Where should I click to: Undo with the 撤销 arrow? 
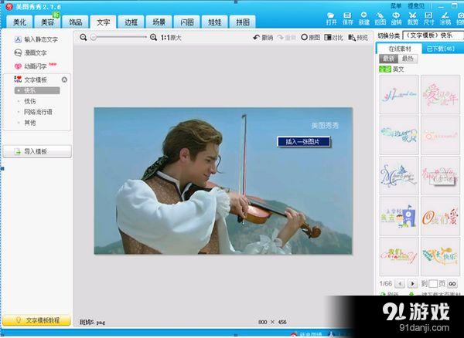click(x=263, y=38)
